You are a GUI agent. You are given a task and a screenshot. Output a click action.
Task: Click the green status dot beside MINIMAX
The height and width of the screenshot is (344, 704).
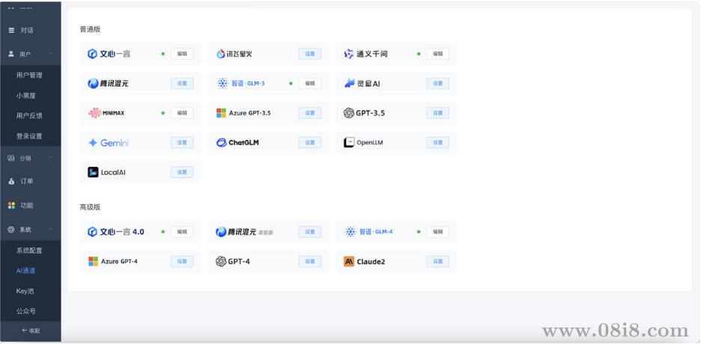click(163, 113)
